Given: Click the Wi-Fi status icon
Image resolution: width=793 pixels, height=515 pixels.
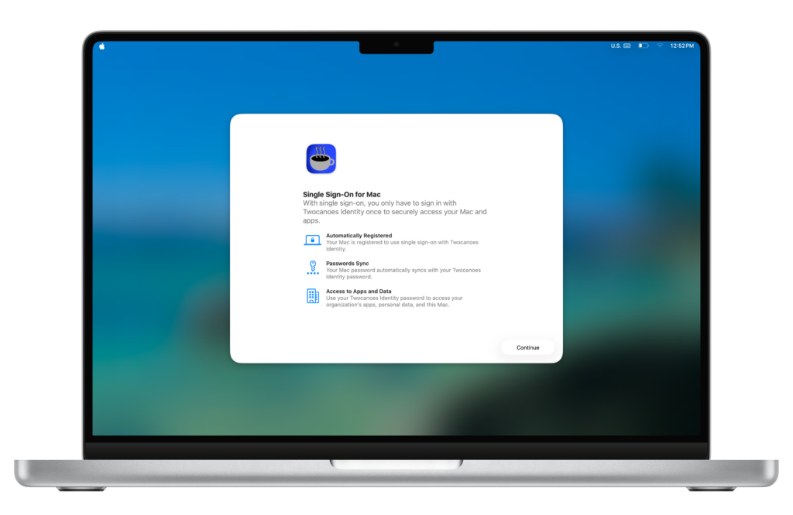Looking at the screenshot, I should pos(661,46).
